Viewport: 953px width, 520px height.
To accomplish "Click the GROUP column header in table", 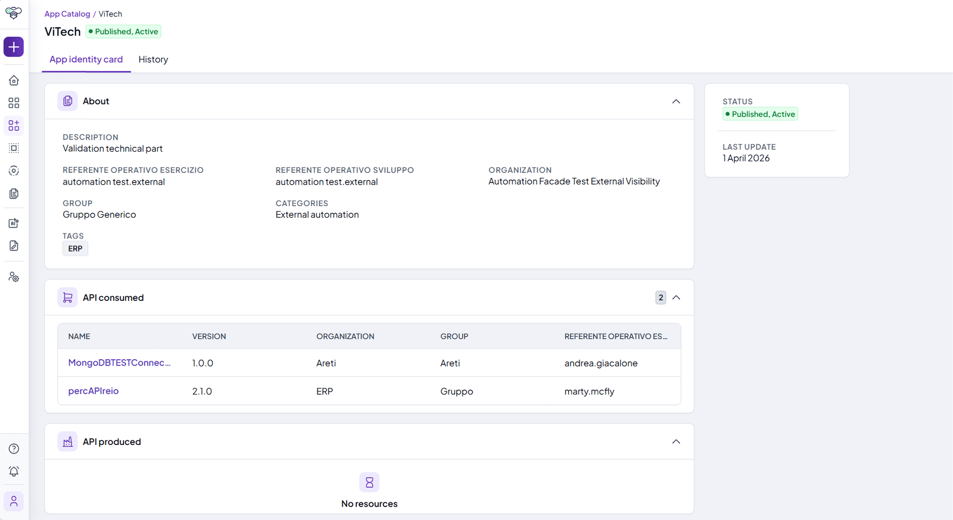I will tap(454, 336).
